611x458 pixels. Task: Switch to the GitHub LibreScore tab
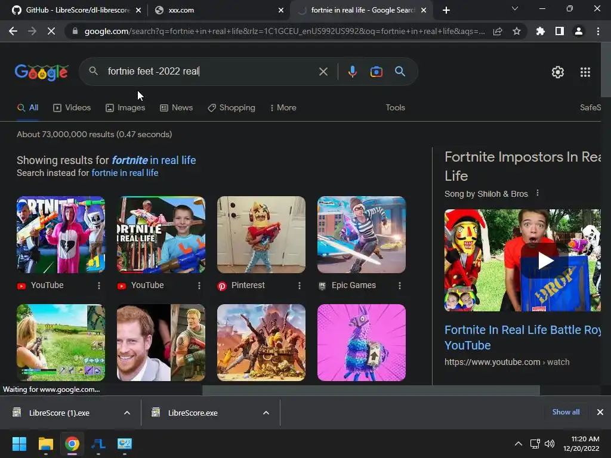point(71,10)
